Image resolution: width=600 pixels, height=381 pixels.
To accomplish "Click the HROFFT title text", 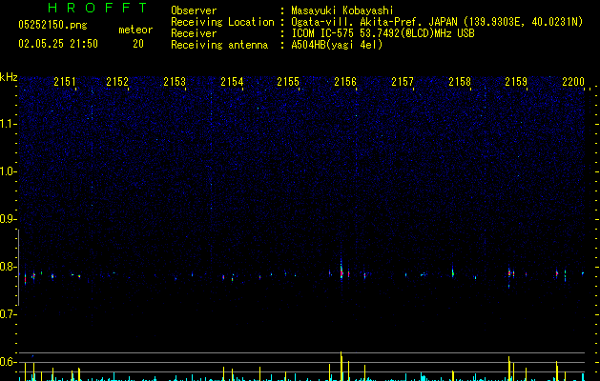I will (x=97, y=8).
